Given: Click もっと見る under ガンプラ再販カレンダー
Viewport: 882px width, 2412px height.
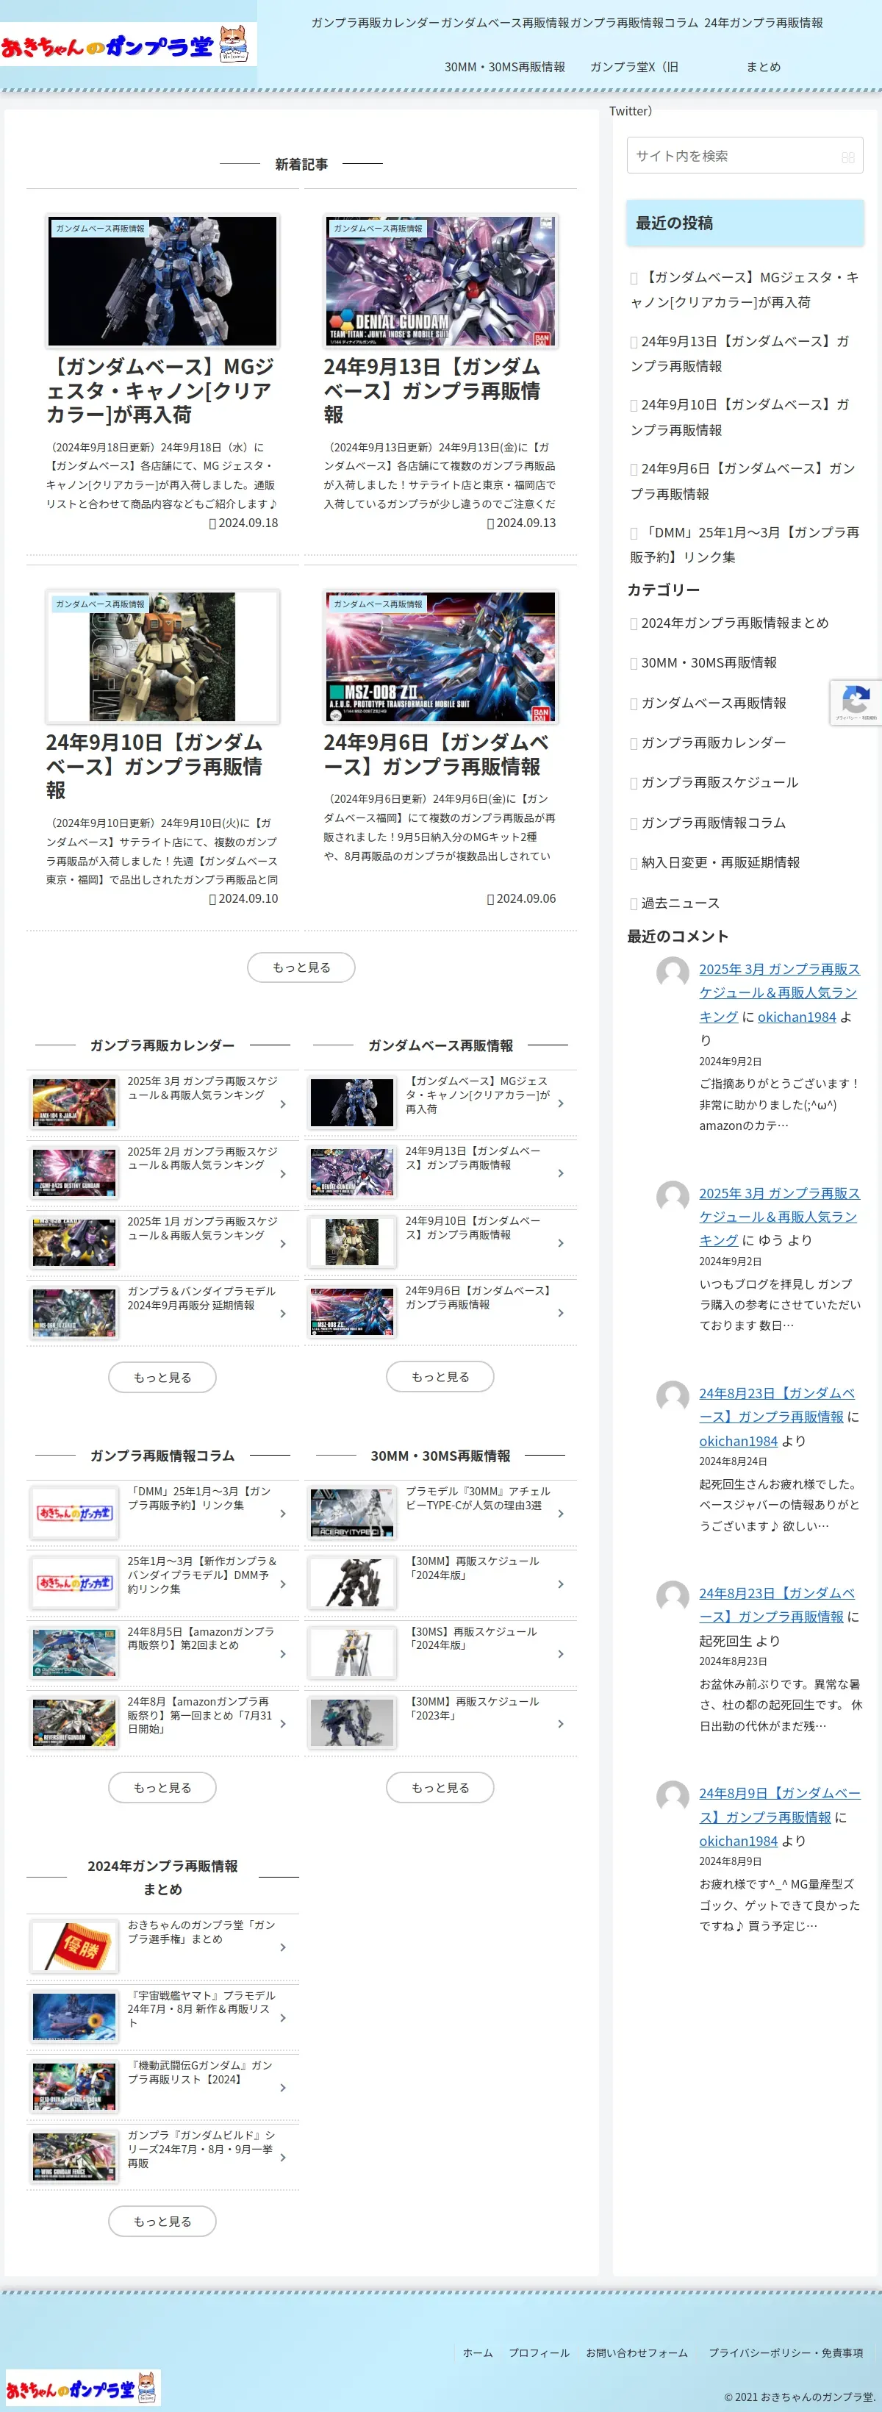Looking at the screenshot, I should click(x=162, y=1378).
